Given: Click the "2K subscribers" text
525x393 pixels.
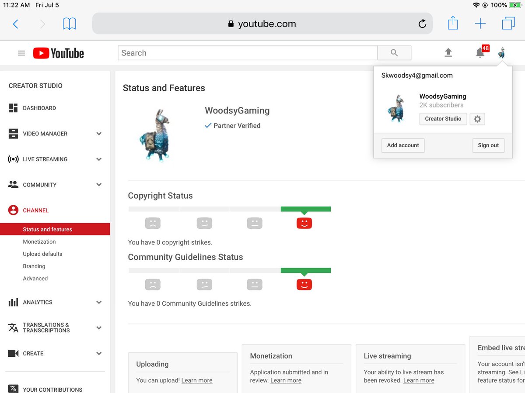Looking at the screenshot, I should point(441,105).
